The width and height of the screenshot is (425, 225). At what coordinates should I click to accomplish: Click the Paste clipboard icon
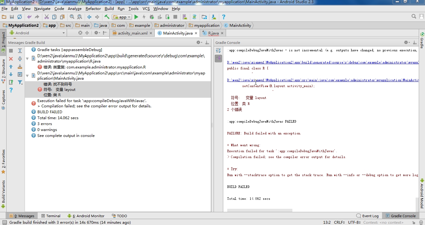click(62, 17)
